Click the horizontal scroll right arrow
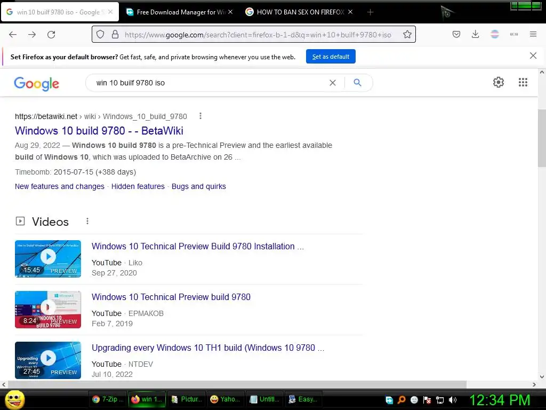The width and height of the screenshot is (546, 410). click(x=534, y=384)
